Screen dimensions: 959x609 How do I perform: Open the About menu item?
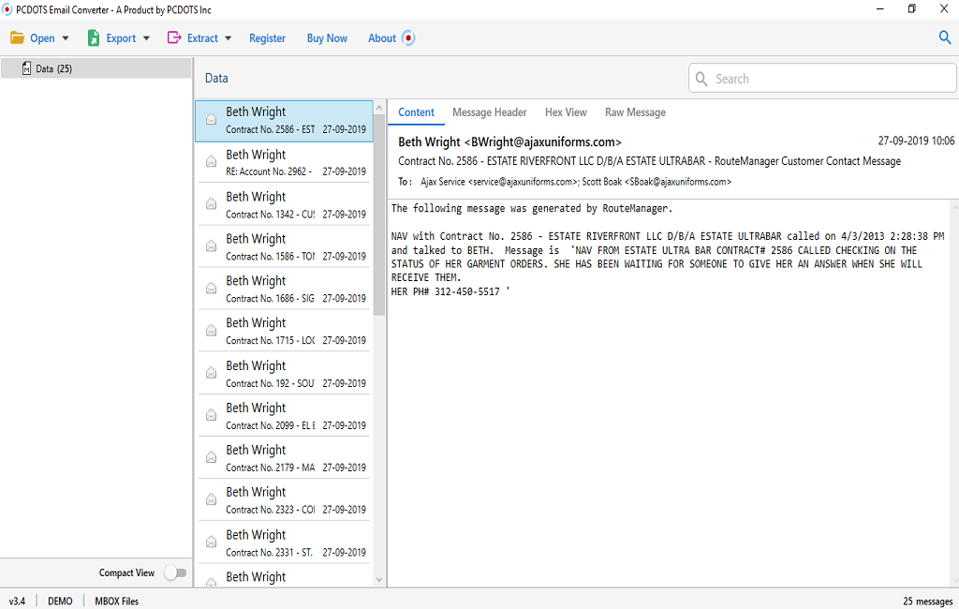pyautogui.click(x=382, y=38)
